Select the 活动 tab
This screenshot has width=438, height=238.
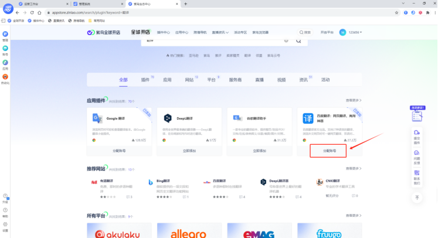tap(325, 80)
